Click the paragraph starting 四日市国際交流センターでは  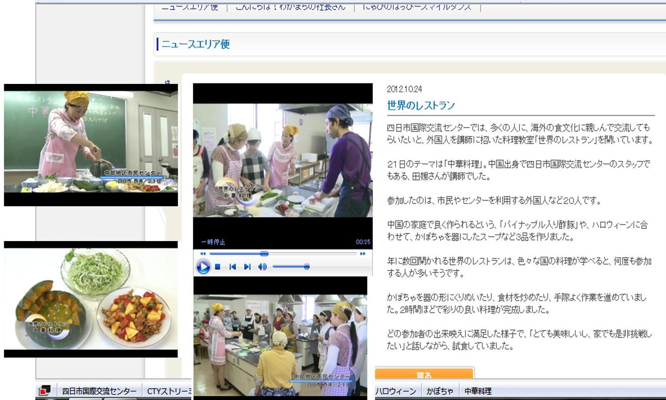tap(520, 133)
